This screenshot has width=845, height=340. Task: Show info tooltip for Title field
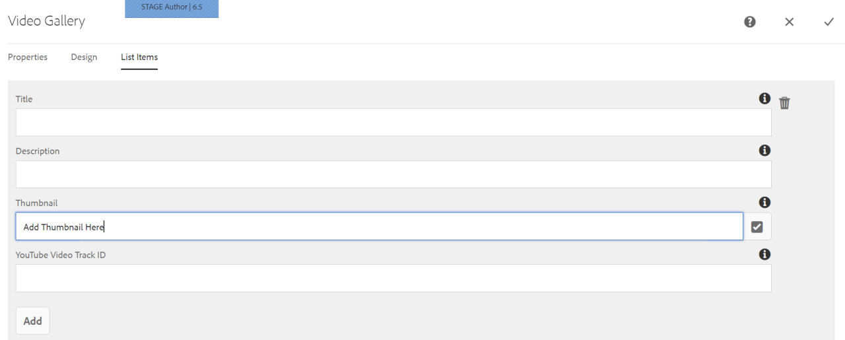[764, 98]
